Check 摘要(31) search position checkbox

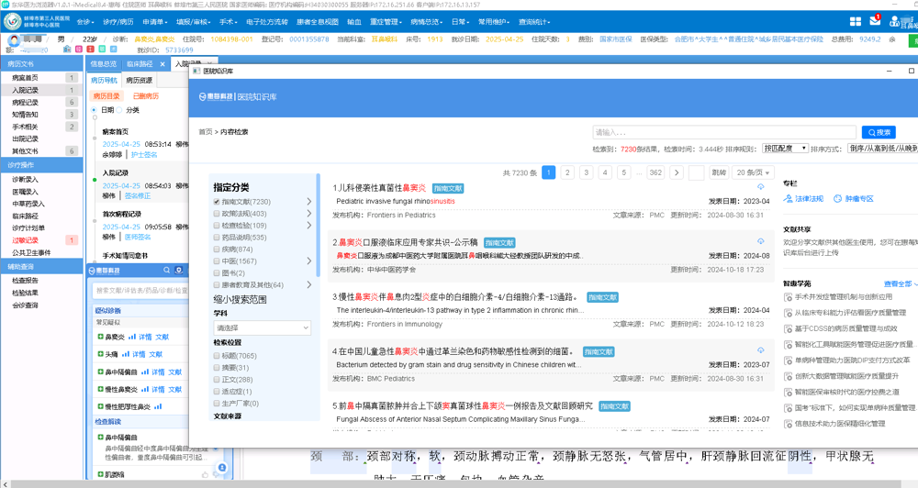[217, 368]
